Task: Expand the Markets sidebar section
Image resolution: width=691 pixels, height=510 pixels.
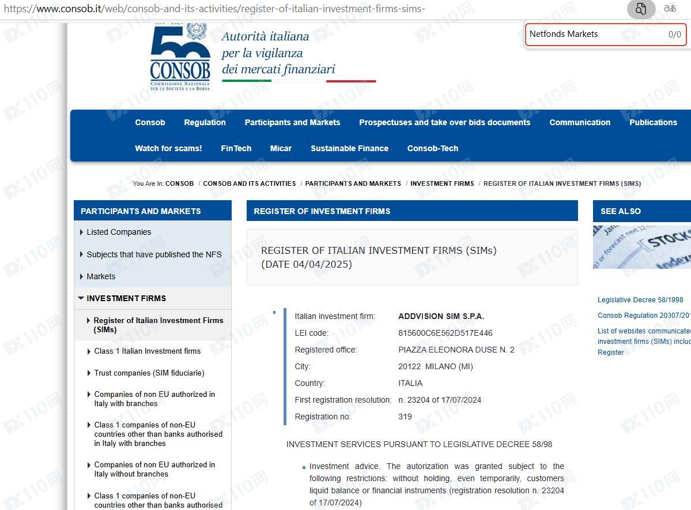Action: coord(100,276)
